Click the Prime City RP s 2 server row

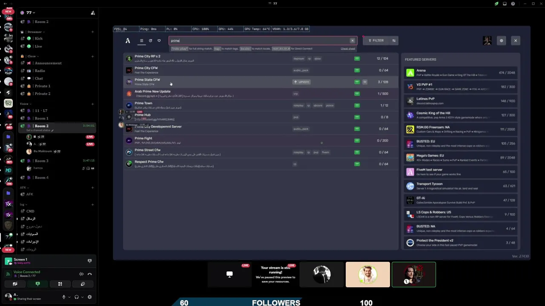261,59
